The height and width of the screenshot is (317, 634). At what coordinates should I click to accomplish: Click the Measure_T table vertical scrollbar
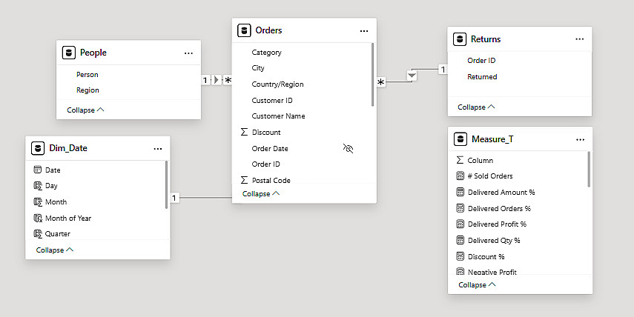click(589, 170)
